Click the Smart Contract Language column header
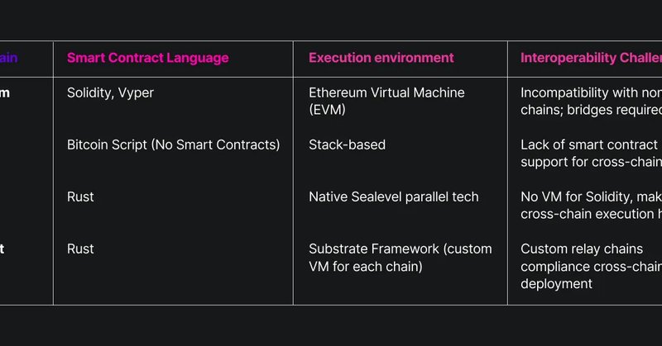The height and width of the screenshot is (346, 662). (147, 58)
